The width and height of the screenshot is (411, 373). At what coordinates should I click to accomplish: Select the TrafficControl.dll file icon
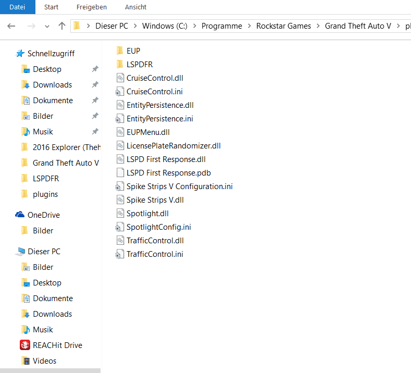pyautogui.click(x=120, y=241)
